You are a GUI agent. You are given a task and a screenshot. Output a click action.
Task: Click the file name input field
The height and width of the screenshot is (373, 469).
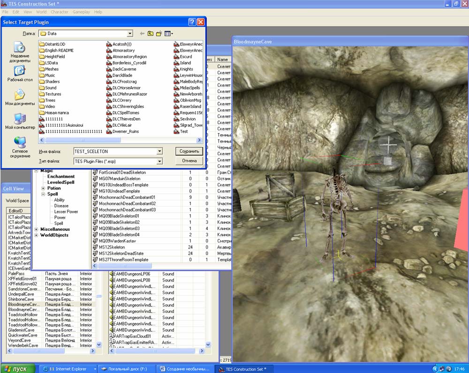115,152
